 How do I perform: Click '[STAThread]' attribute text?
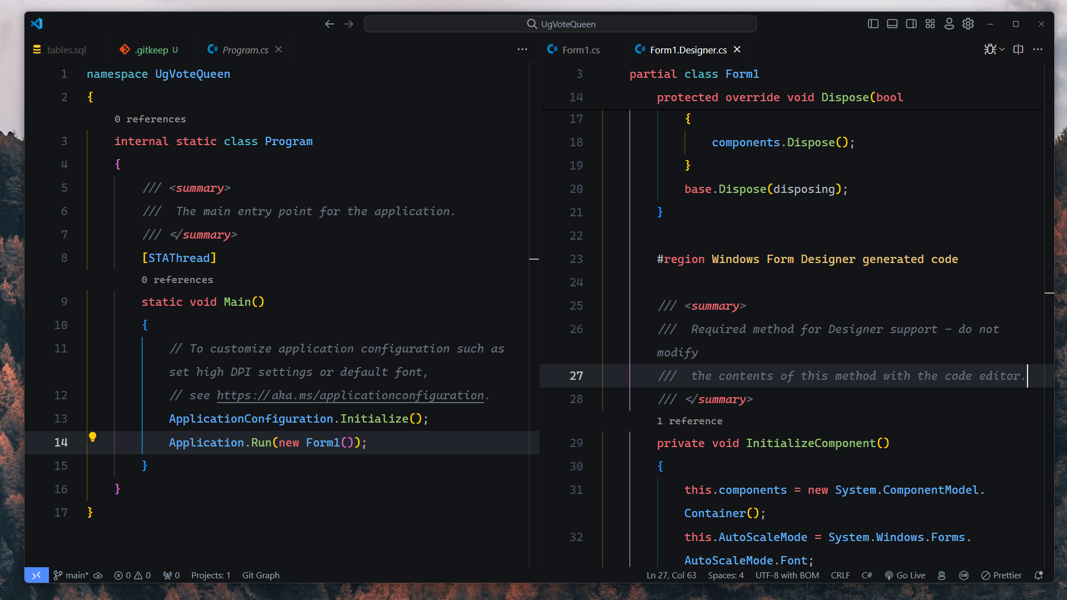coord(179,258)
